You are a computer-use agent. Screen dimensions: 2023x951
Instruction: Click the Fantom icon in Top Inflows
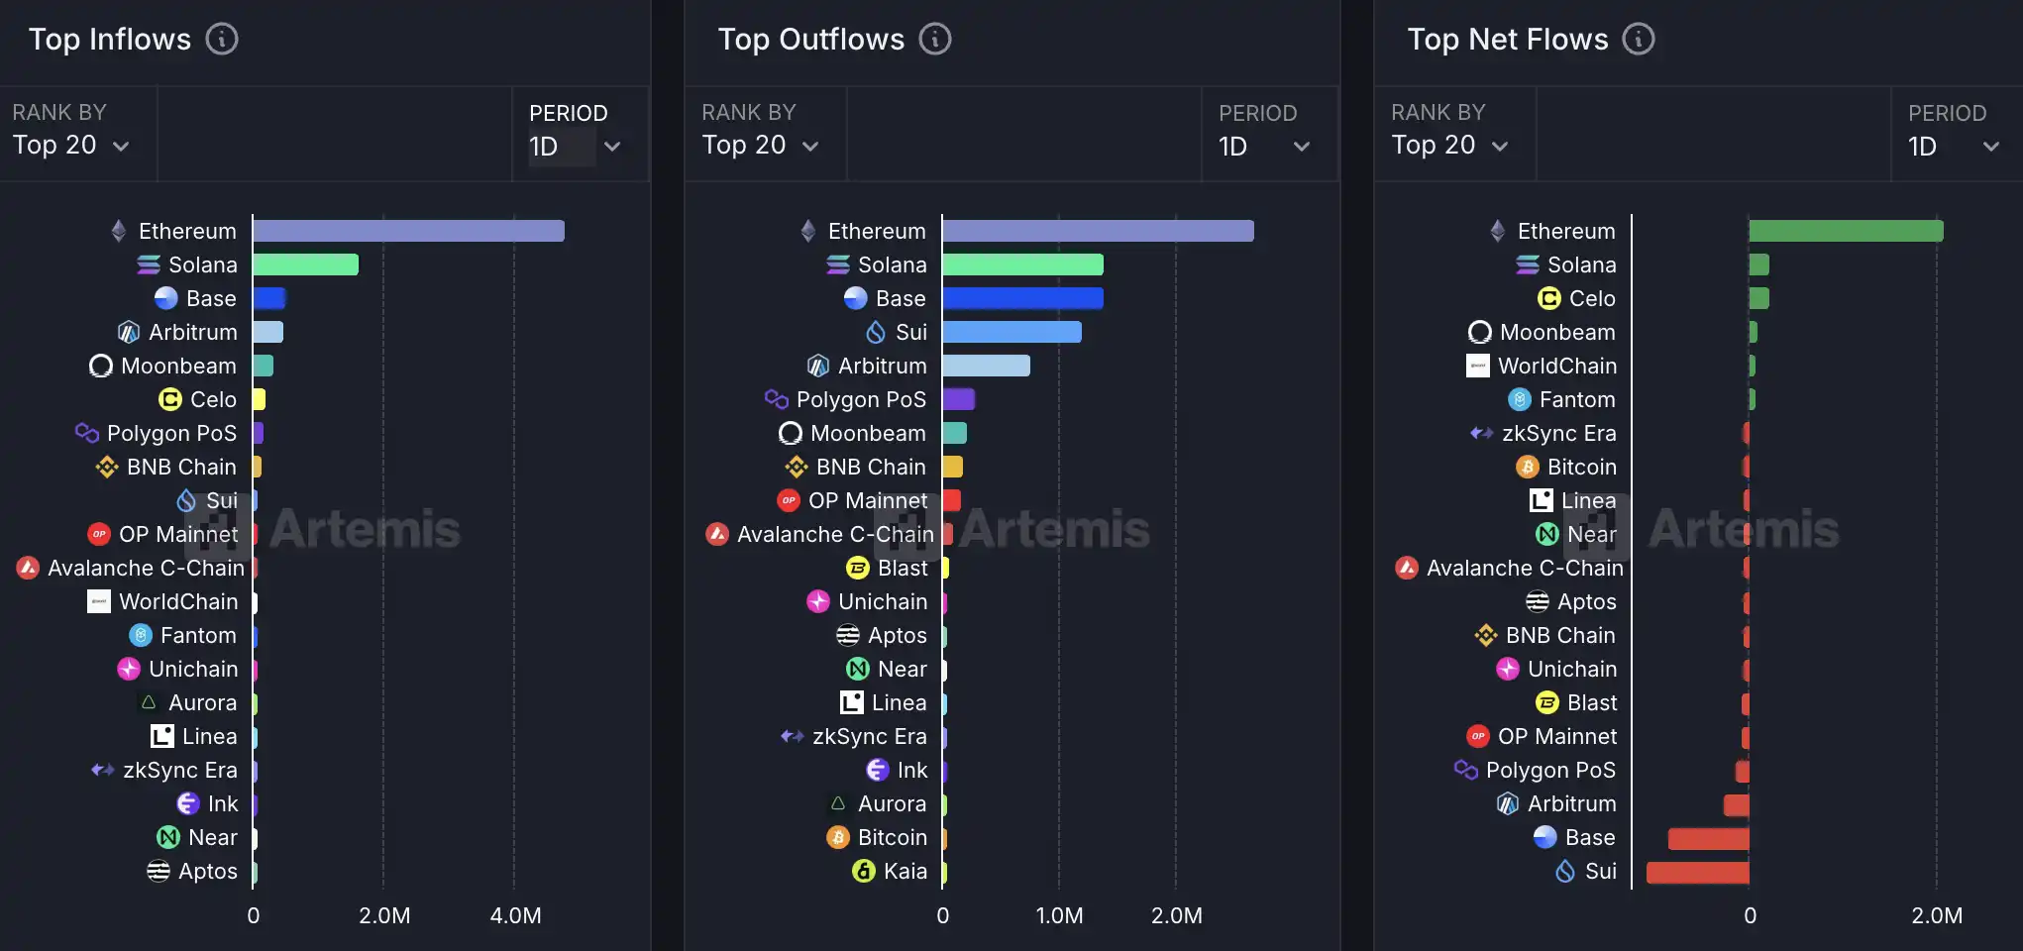tap(141, 635)
